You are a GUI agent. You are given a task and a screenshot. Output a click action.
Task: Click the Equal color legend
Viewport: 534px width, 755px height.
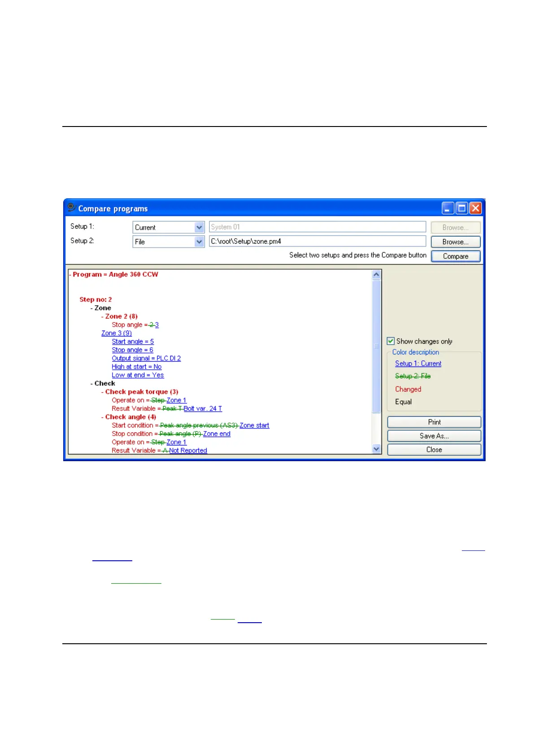pos(403,402)
